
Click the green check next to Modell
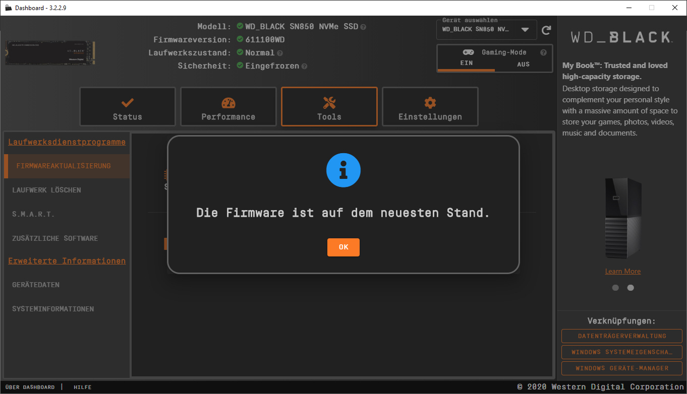tap(240, 26)
